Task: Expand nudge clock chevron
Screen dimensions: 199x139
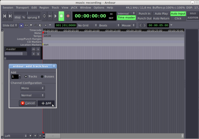Action: [x=171, y=25]
